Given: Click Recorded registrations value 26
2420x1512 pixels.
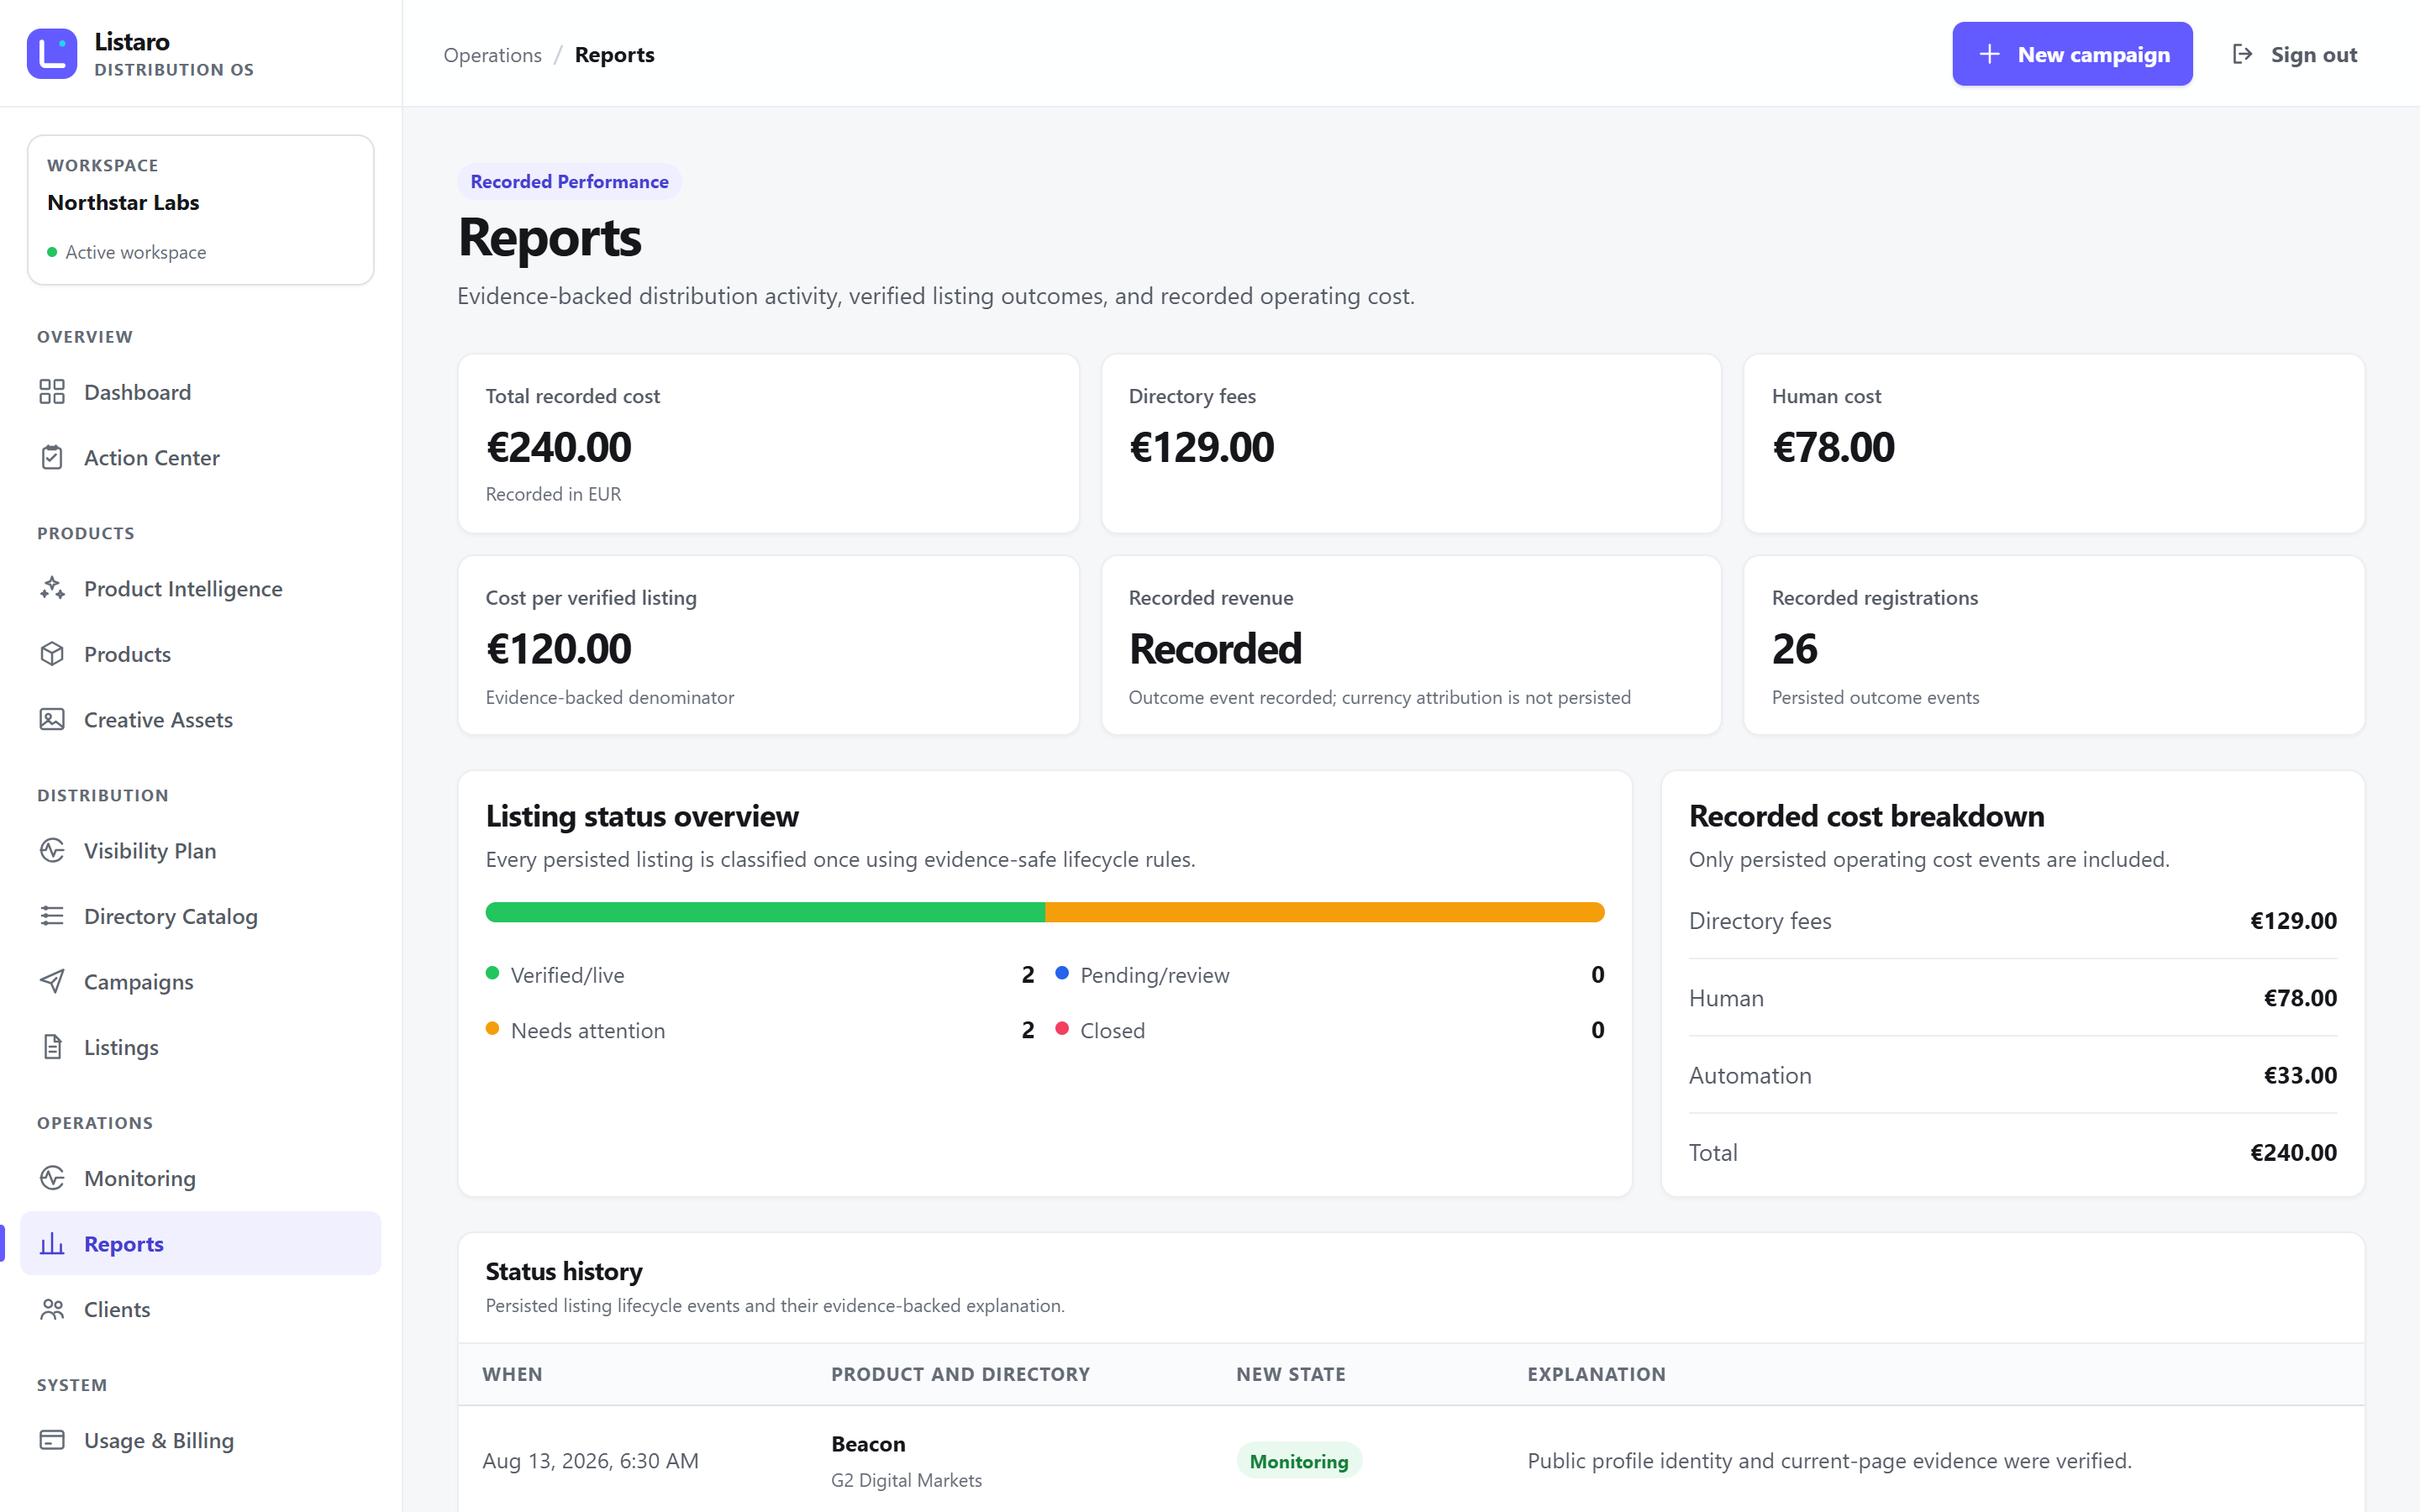Looking at the screenshot, I should [1795, 649].
